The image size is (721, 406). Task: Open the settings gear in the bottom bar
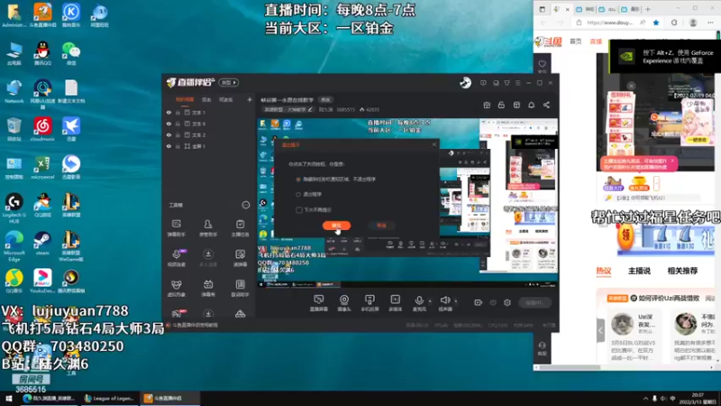tap(507, 302)
